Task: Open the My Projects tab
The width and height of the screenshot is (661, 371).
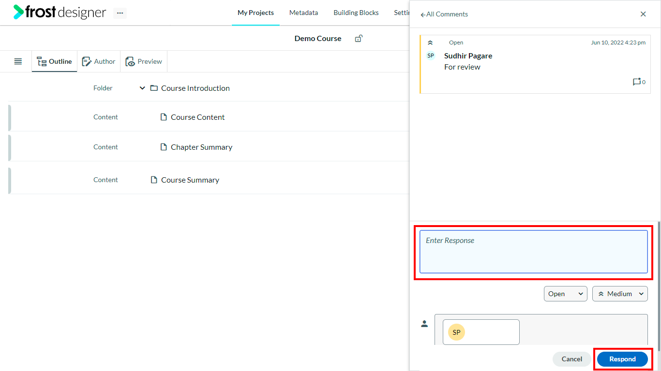Action: 255,13
